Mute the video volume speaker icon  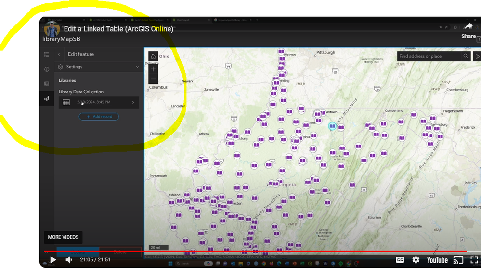tap(69, 260)
